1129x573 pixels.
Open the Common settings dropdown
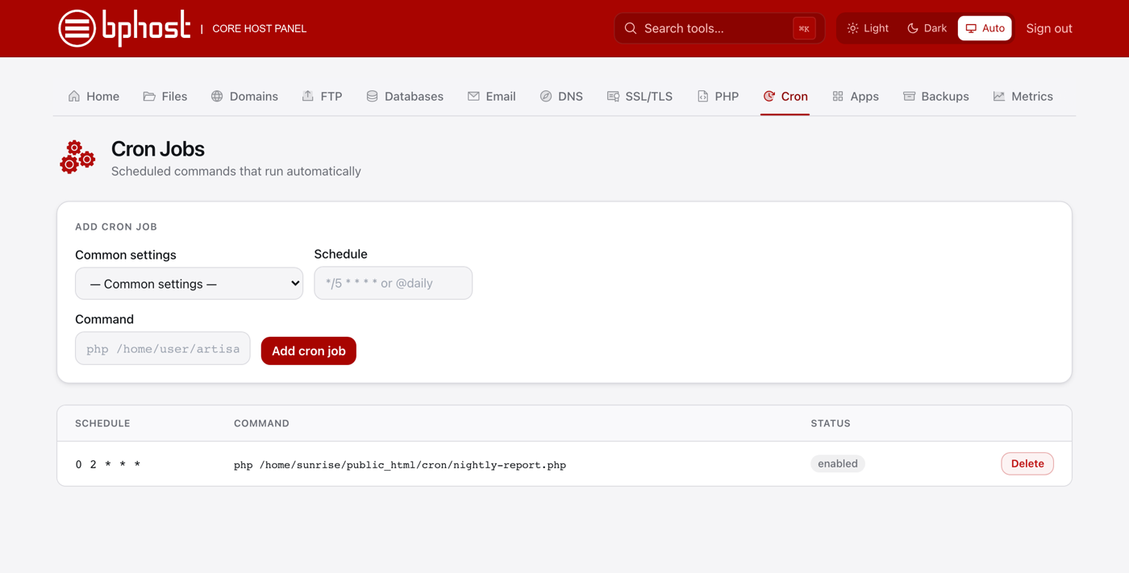click(x=189, y=284)
